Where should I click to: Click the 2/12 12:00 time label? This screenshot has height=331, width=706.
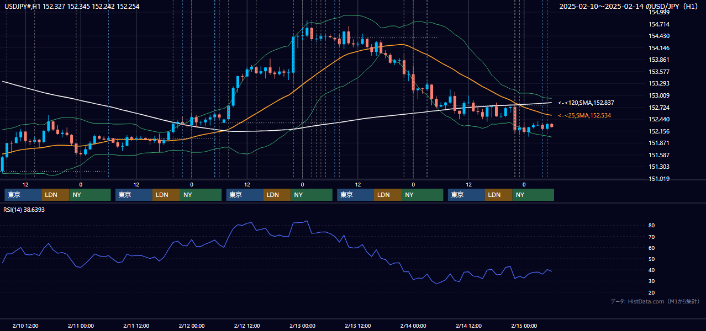[x=247, y=325]
